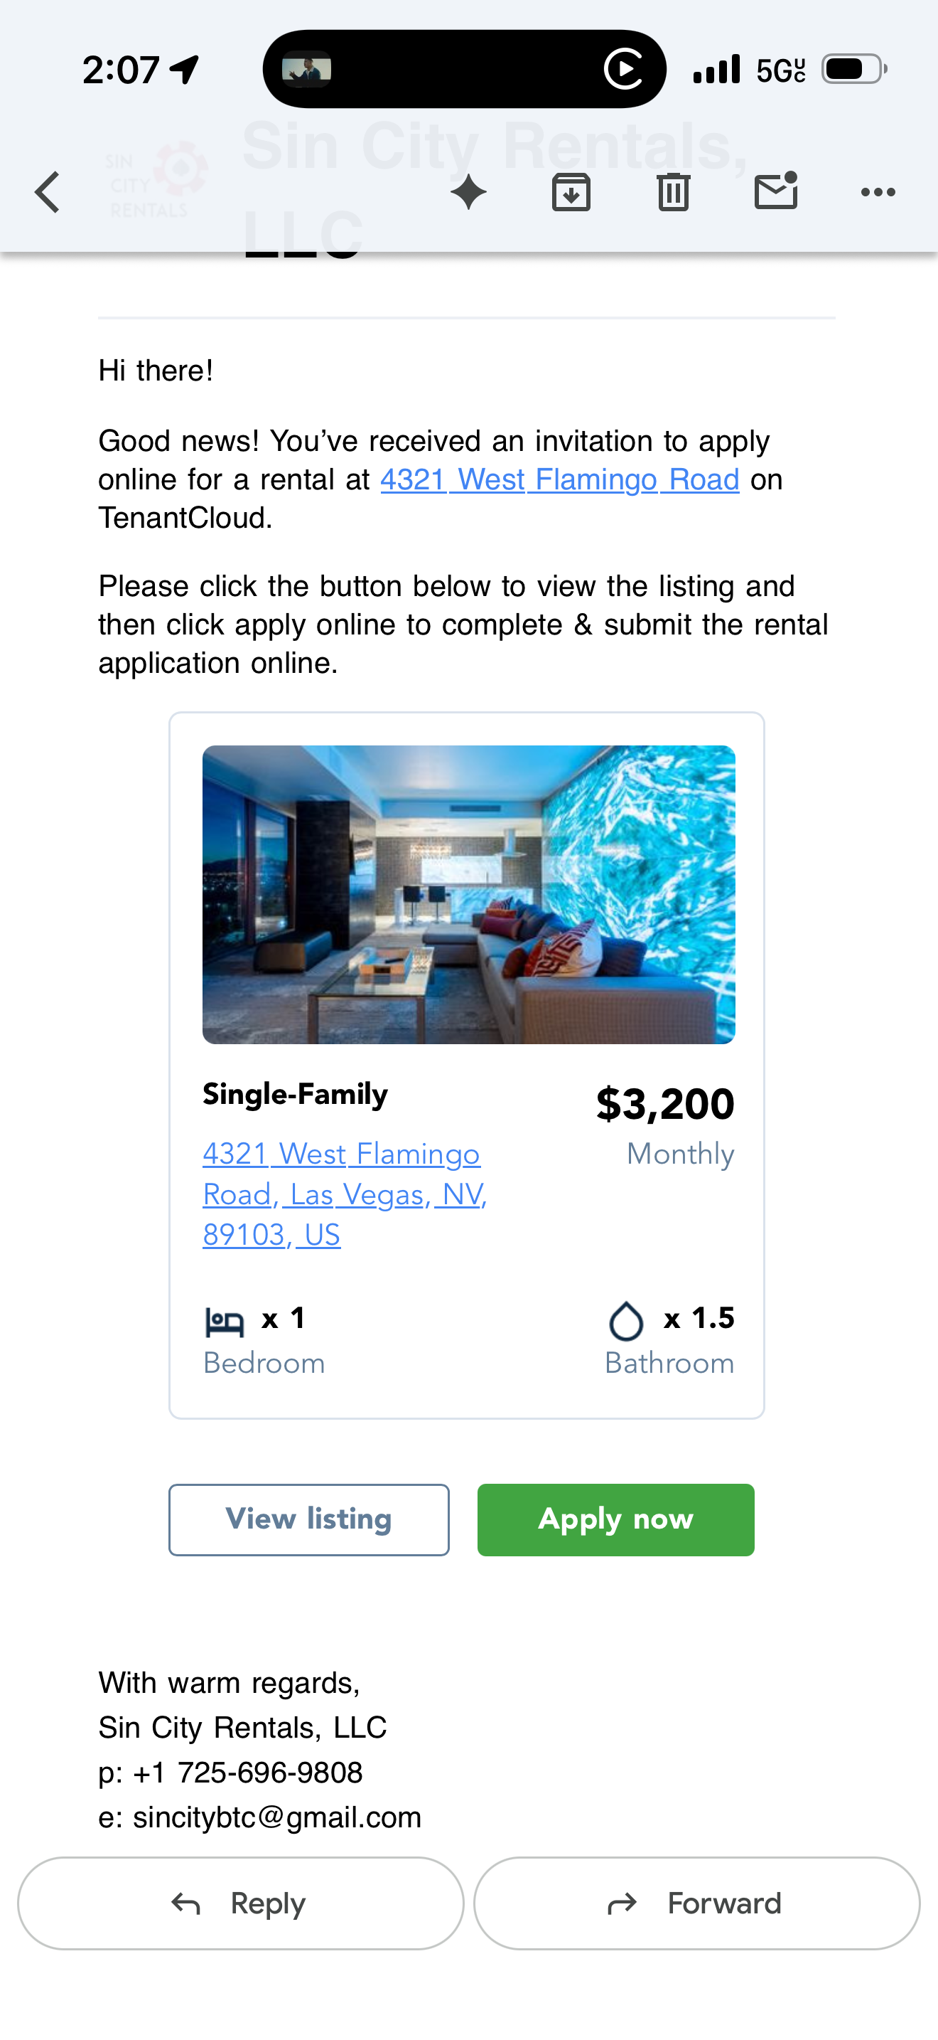Tap the Dynamic Island video thumbnail
Screen dimensions: 938x2040
pyautogui.click(x=307, y=70)
